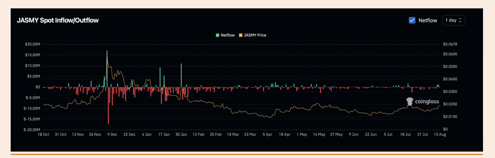495x158 pixels.
Task: Click the 22 Jun date label
Action: 371,134
